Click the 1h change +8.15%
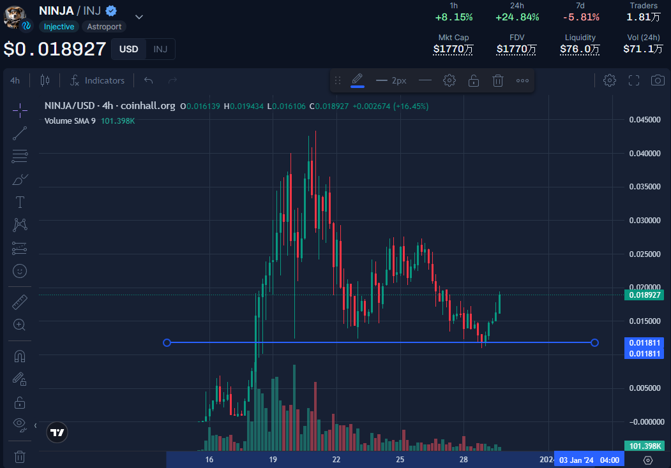The width and height of the screenshot is (671, 468). click(x=453, y=17)
